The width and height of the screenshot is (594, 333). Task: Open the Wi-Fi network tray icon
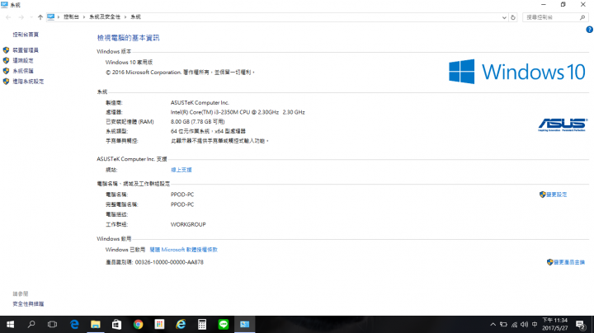point(514,324)
